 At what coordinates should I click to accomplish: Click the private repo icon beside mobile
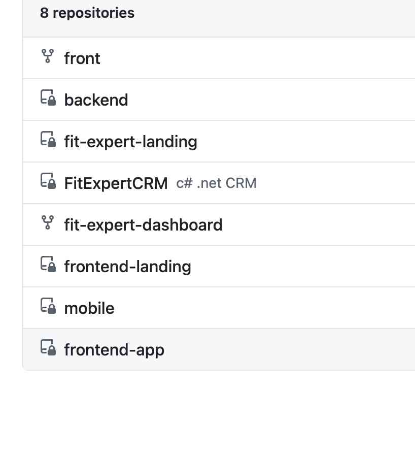click(48, 306)
